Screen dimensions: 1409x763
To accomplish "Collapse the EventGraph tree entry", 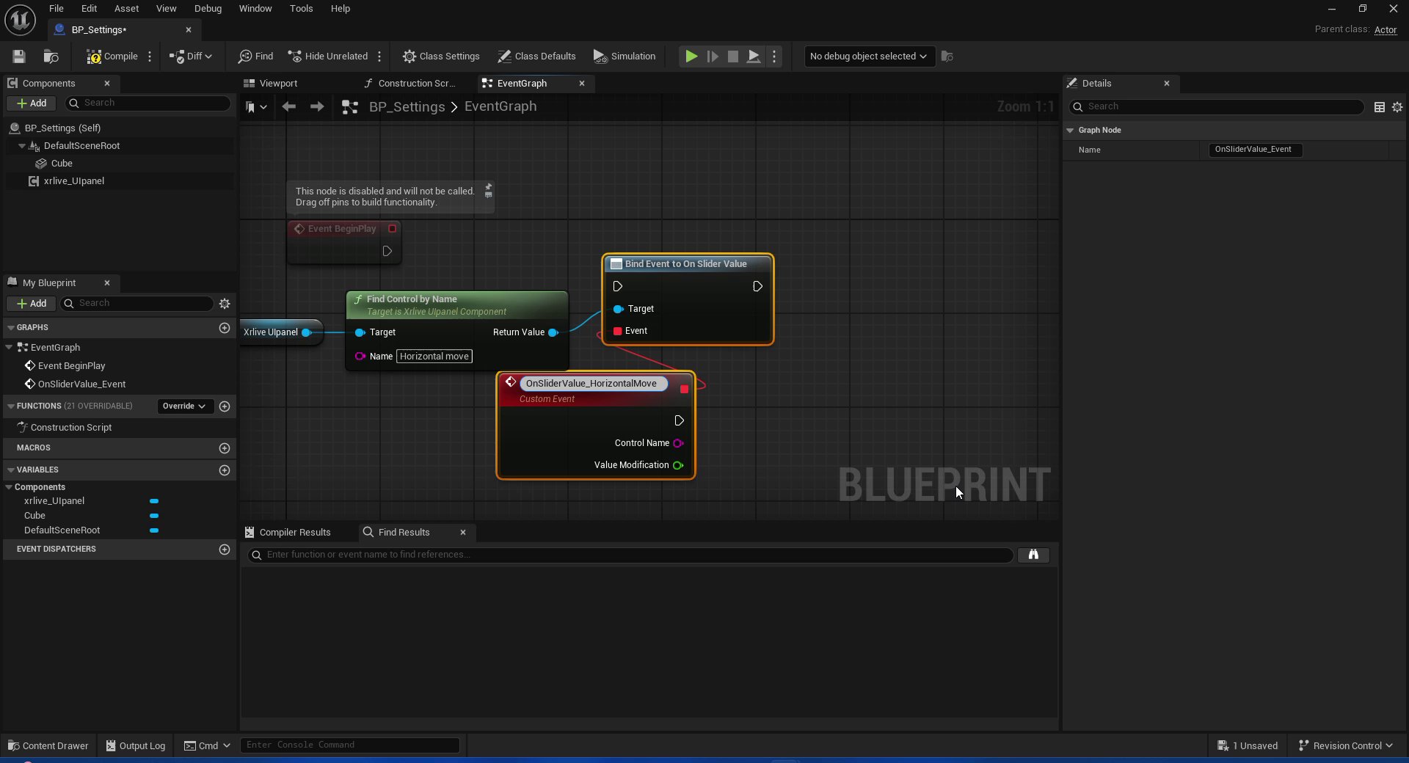I will [x=10, y=348].
